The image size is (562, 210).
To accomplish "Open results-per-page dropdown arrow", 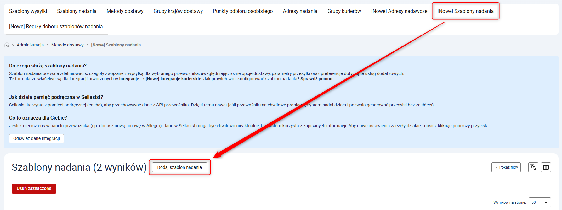I will (546, 202).
